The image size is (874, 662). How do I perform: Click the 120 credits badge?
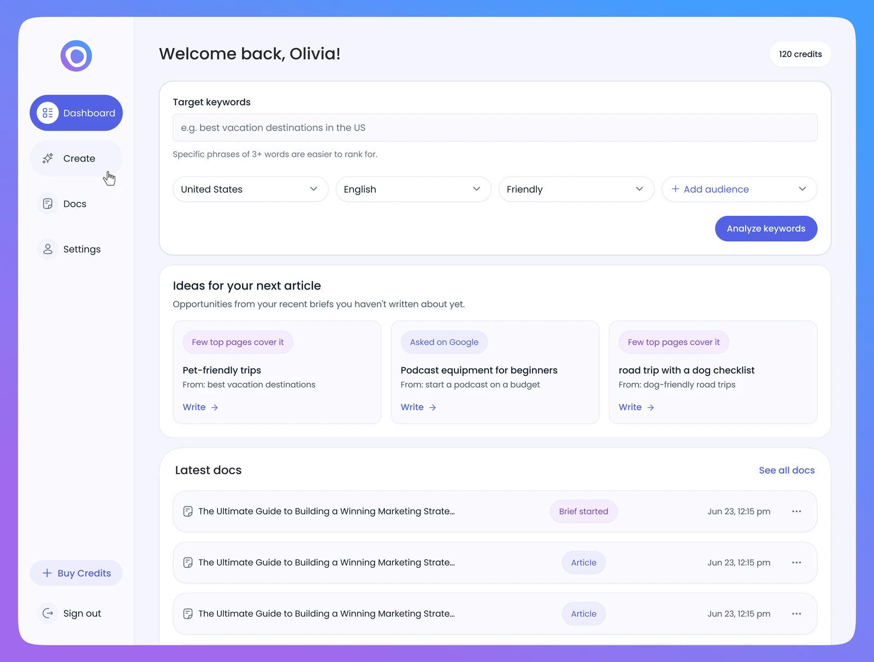[x=800, y=54]
